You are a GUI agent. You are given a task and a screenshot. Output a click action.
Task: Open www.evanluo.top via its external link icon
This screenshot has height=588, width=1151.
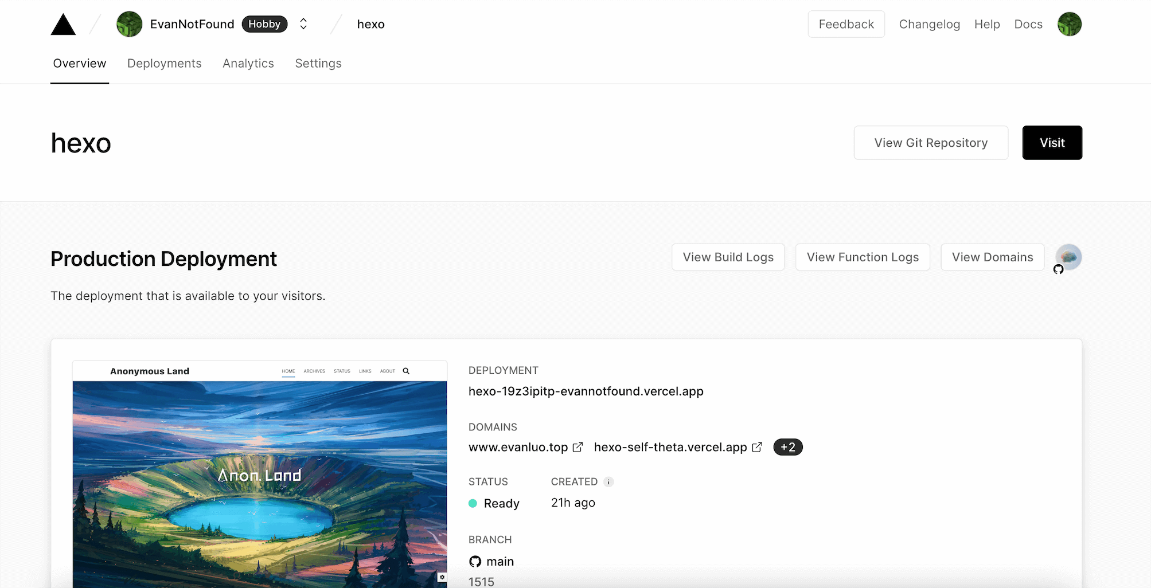coord(578,447)
